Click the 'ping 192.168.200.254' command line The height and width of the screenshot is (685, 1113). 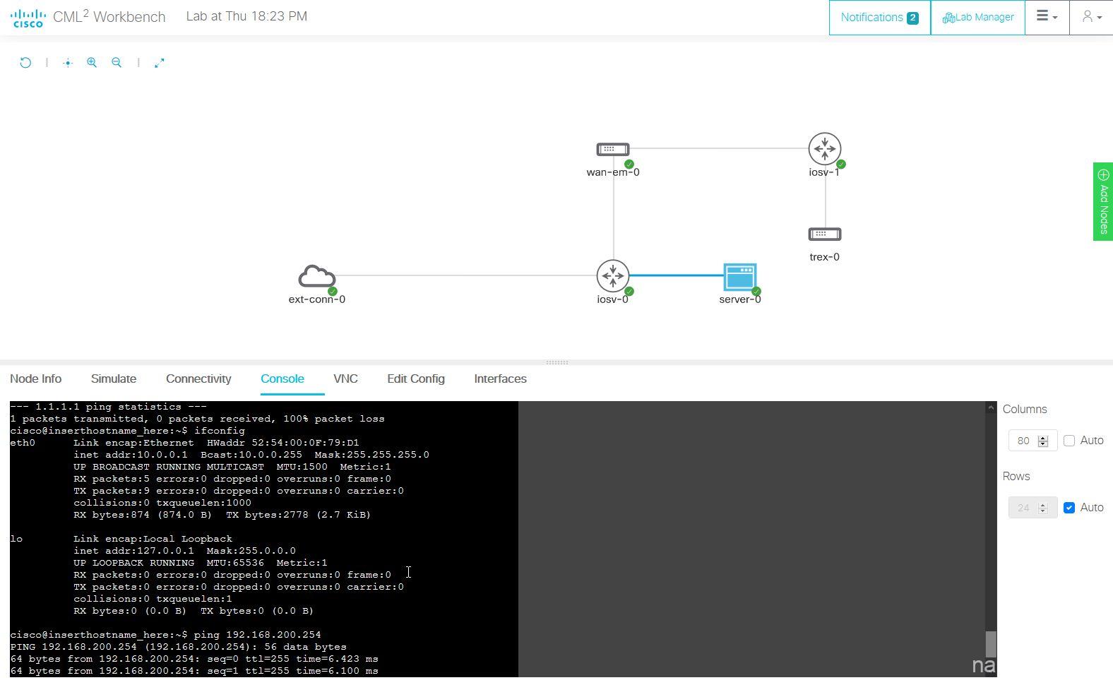pos(165,635)
